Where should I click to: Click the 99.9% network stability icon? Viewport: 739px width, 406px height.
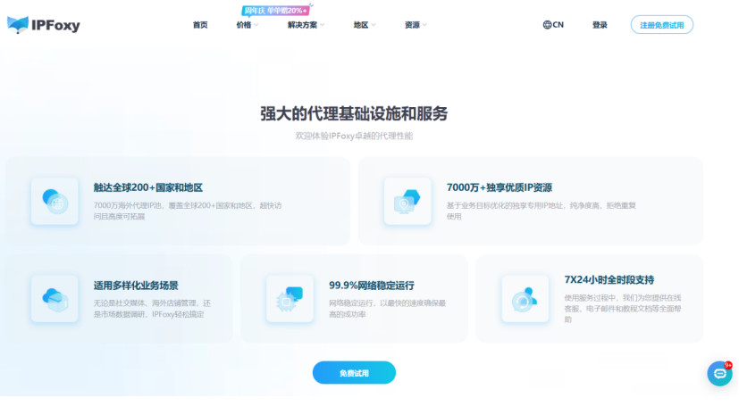point(290,298)
